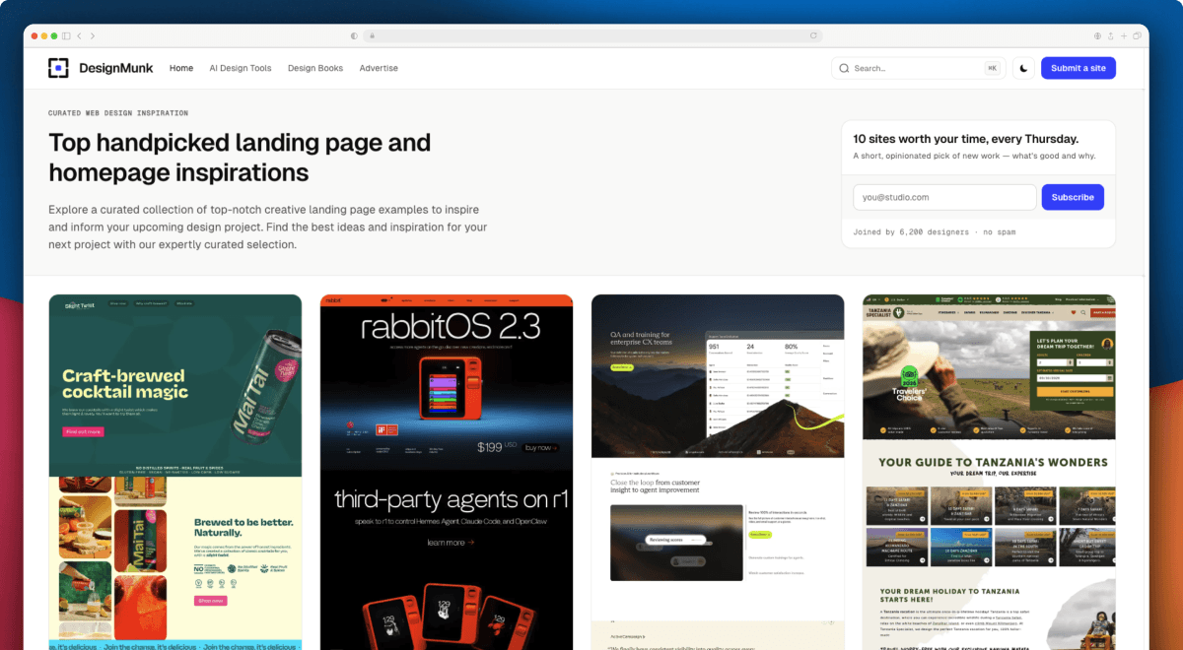Open the AI Design Tools nav item
1183x650 pixels.
241,68
